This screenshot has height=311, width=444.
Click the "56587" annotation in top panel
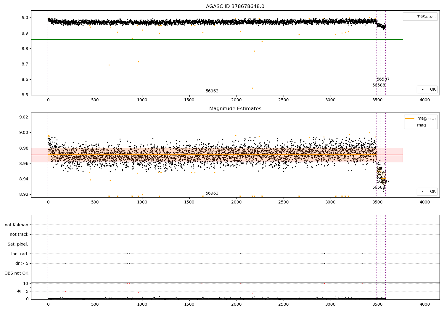tap(383, 79)
